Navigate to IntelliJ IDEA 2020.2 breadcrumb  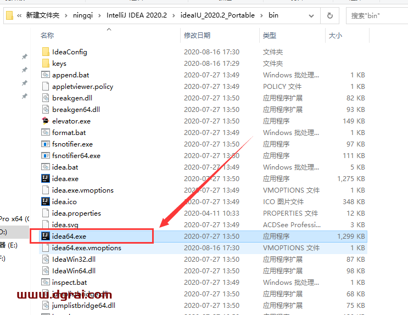[x=137, y=15]
